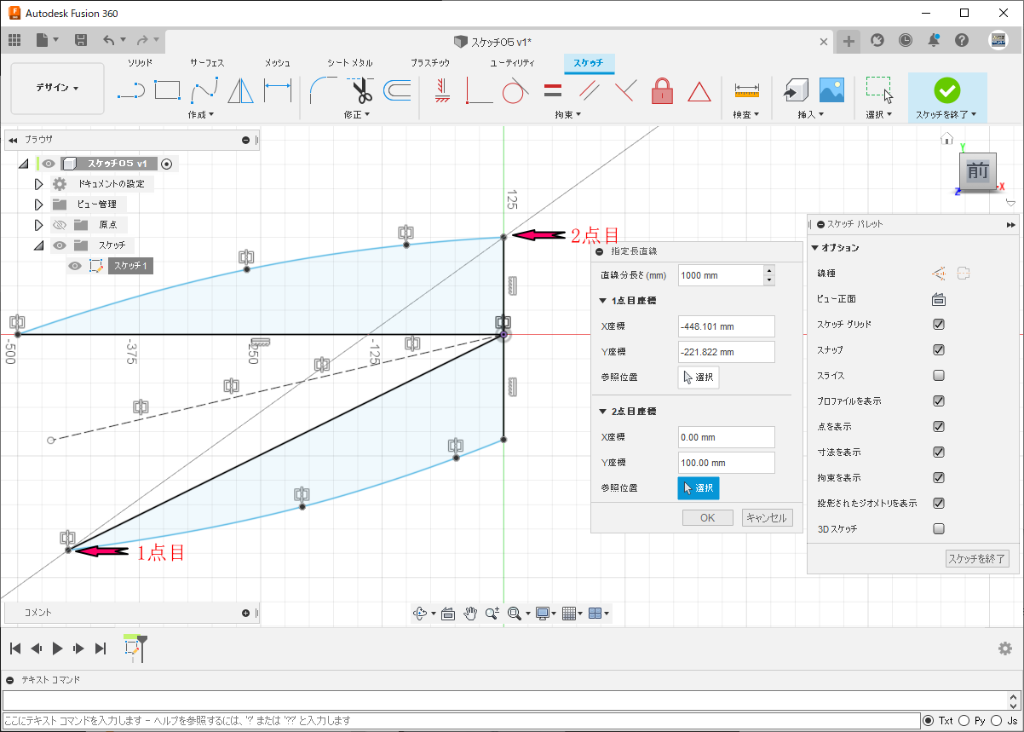1024x732 pixels.
Task: Toggle the Snap checkbox
Action: [x=939, y=350]
